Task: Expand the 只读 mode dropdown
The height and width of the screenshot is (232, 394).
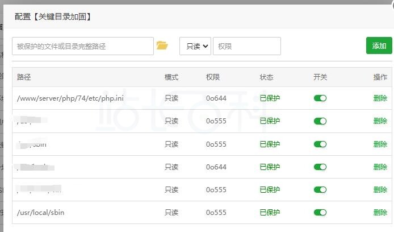Action: [195, 46]
